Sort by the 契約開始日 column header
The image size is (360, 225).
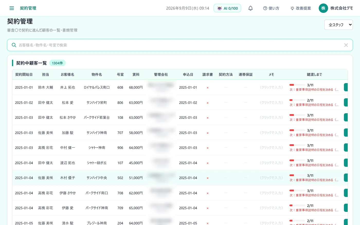(24, 75)
